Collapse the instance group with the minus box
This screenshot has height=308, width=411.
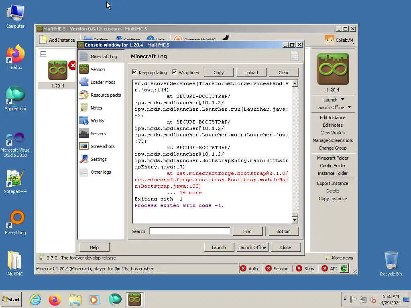(43, 54)
